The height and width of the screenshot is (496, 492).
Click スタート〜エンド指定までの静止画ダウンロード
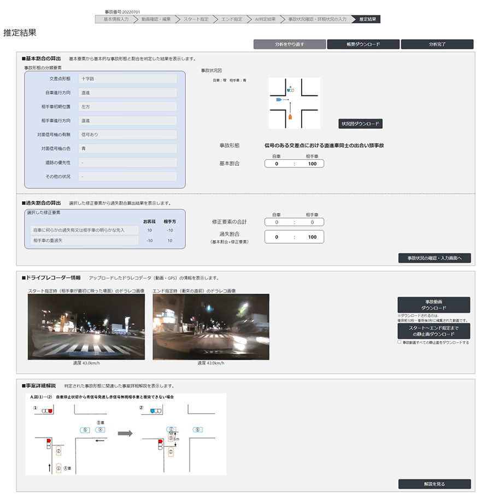pyautogui.click(x=434, y=331)
